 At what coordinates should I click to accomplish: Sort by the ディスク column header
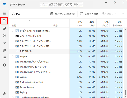point(103,23)
